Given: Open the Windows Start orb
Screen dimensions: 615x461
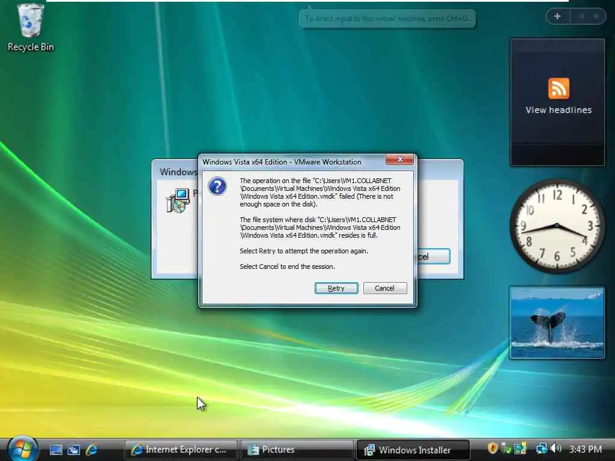Looking at the screenshot, I should pos(22,448).
